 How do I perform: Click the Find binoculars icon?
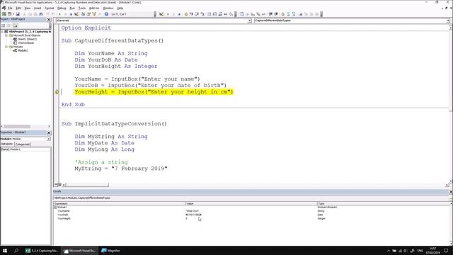point(41,14)
